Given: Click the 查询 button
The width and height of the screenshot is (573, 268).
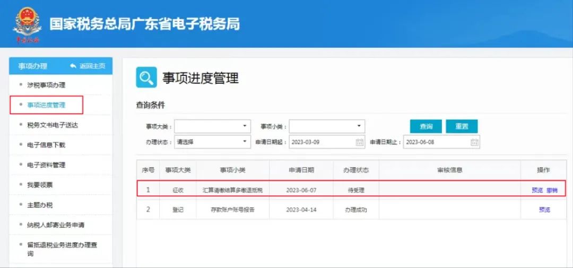Looking at the screenshot, I should 426,126.
